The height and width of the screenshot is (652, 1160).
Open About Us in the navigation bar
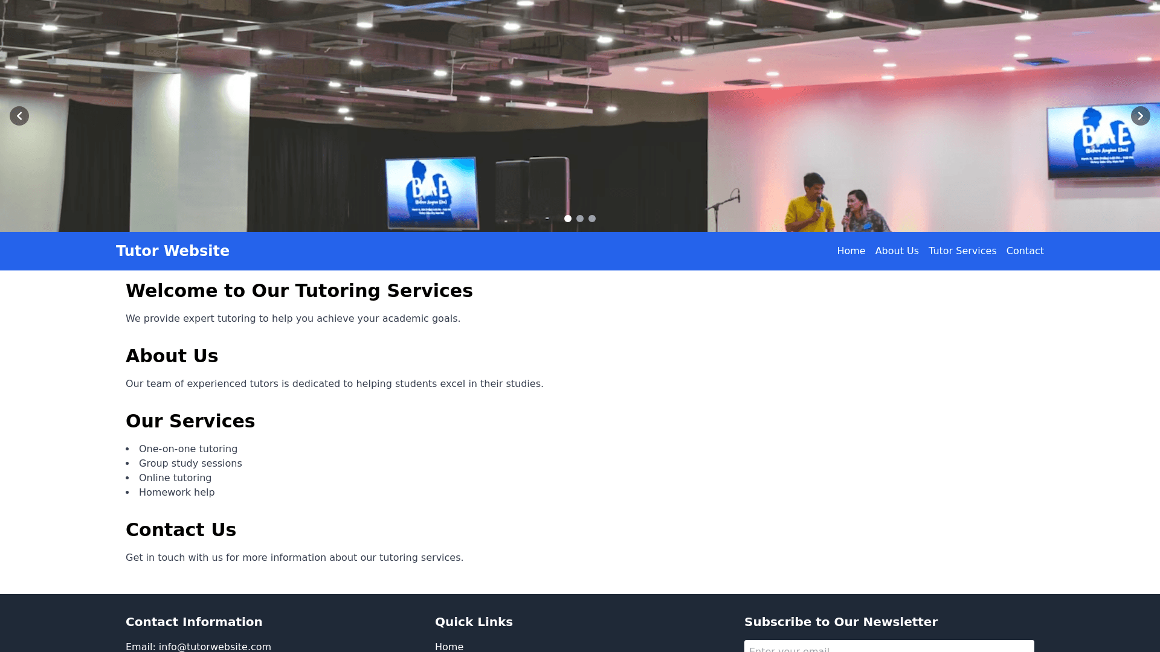pos(897,251)
